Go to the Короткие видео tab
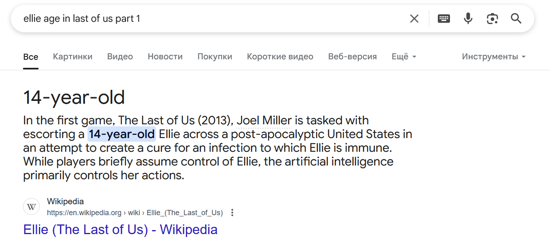The width and height of the screenshot is (550, 243). click(x=280, y=57)
